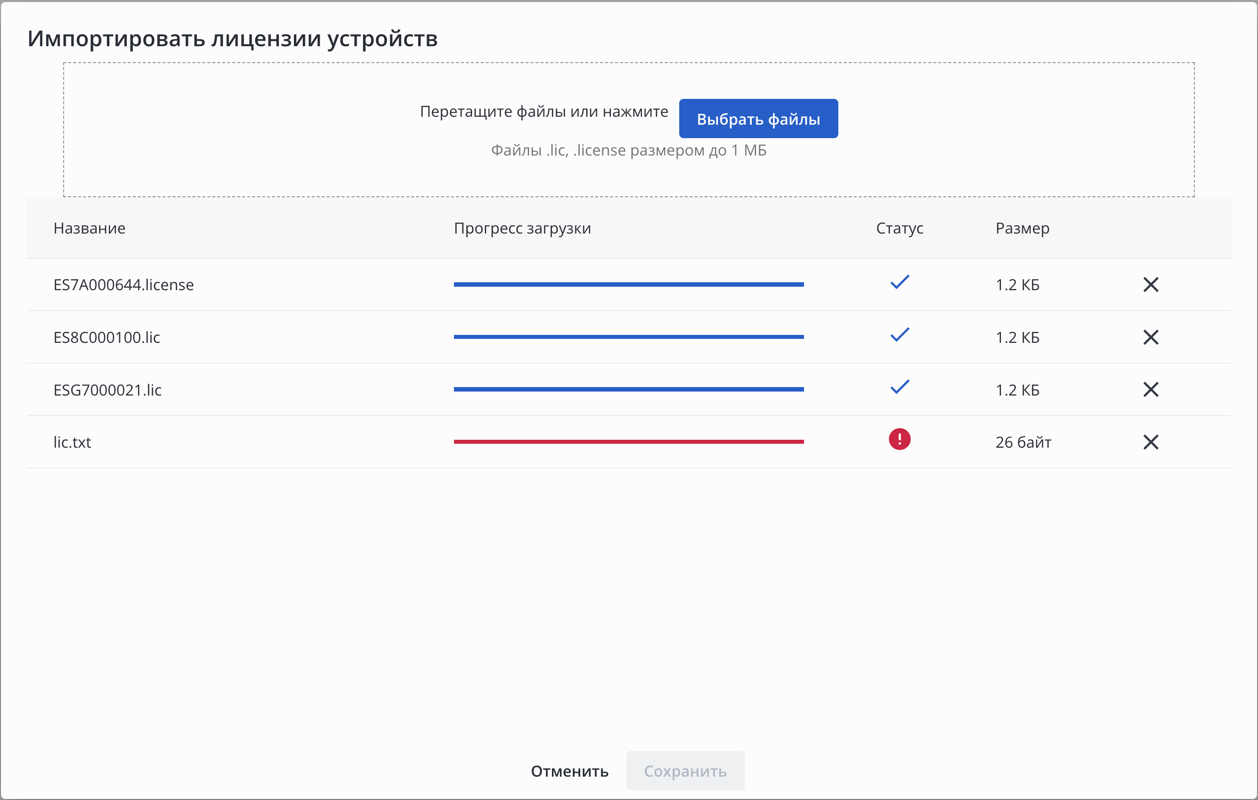Click the Название column header
Screen dimensions: 1258x800
[x=90, y=228]
